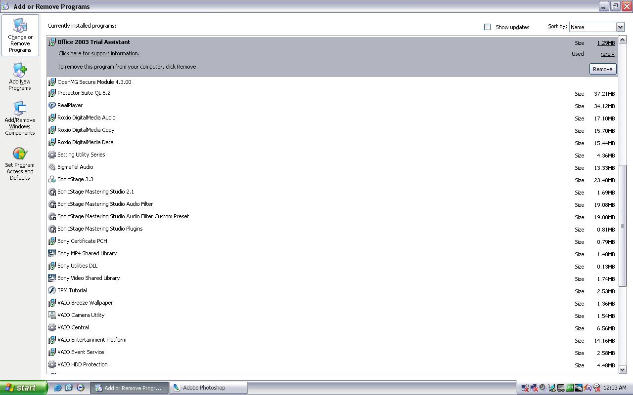The height and width of the screenshot is (395, 633).
Task: Launch Internet Explorer from quick launch
Action: [58, 388]
